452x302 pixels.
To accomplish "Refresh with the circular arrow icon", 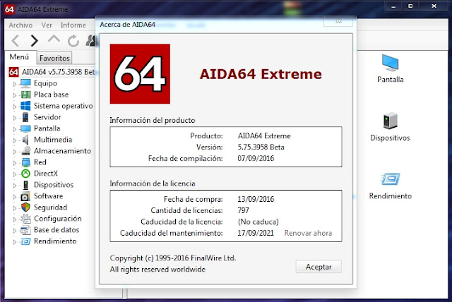I will click(73, 41).
